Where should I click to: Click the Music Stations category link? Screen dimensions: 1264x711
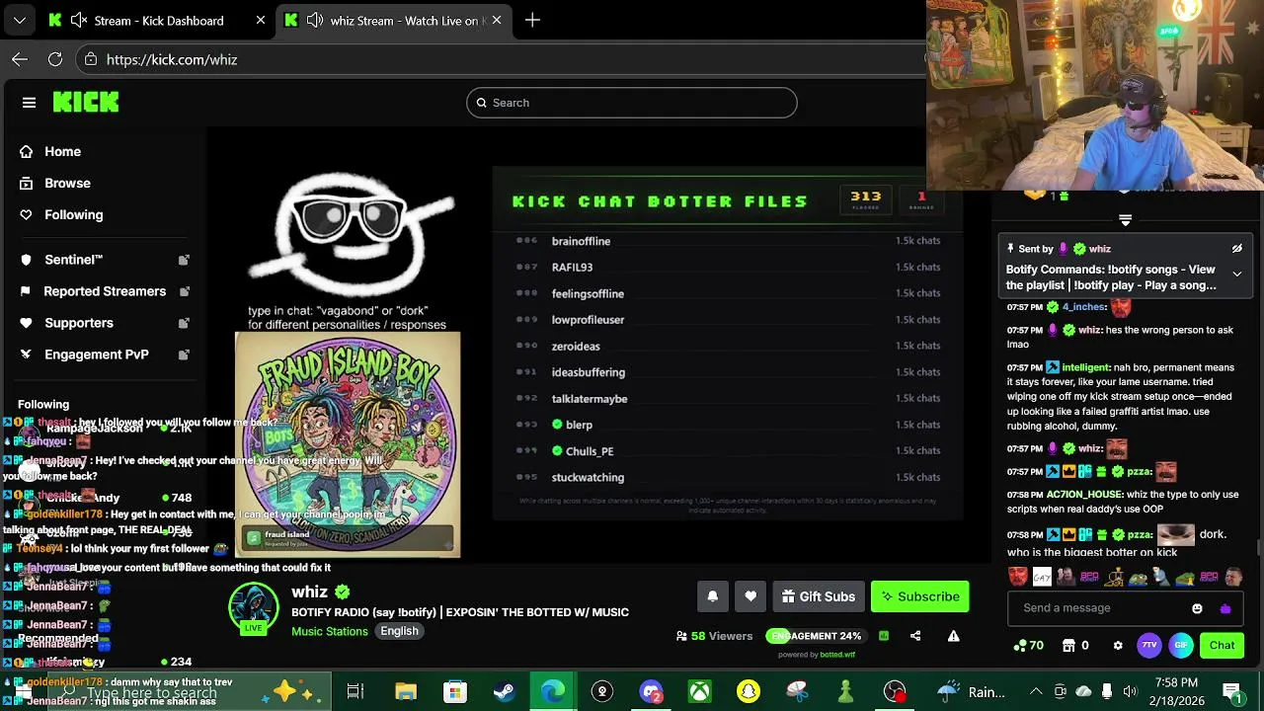point(330,631)
